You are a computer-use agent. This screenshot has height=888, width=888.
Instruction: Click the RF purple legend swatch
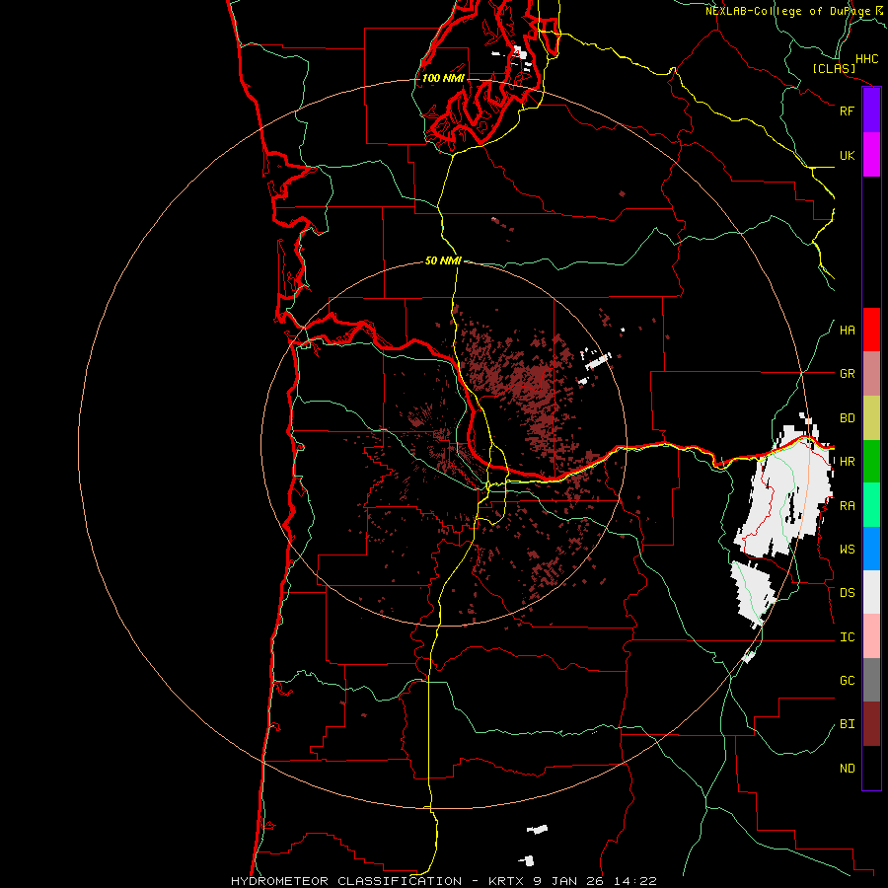[871, 111]
